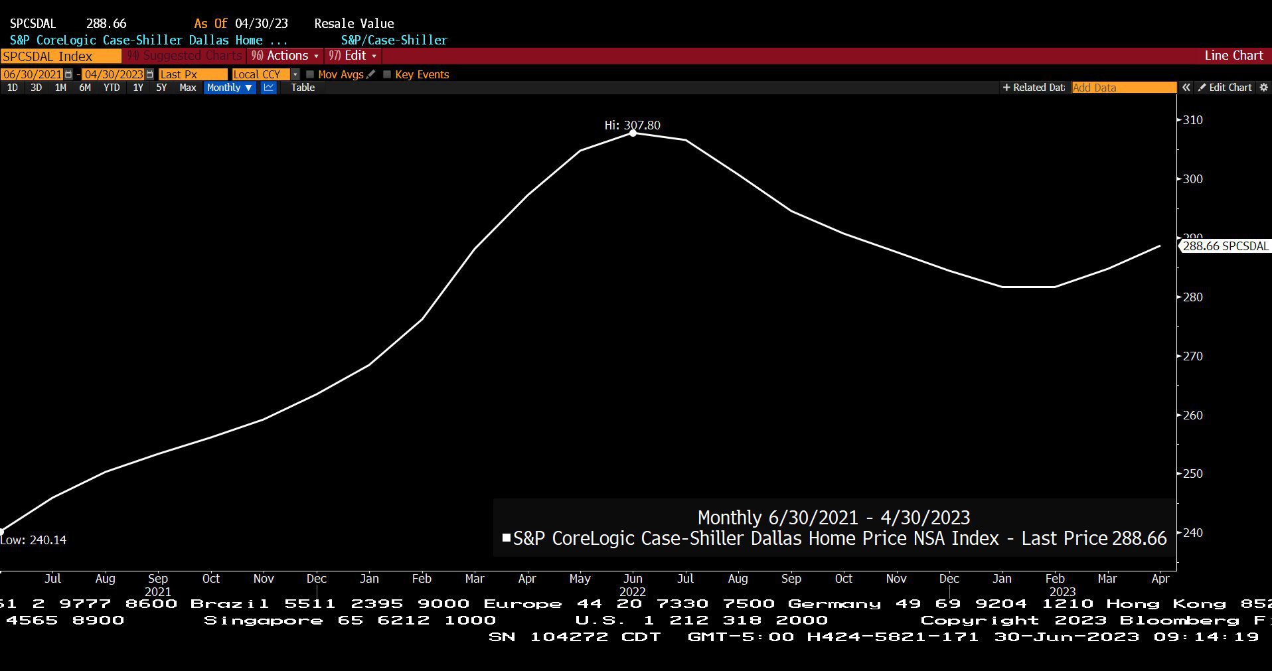Click the Resale Value header text
The image size is (1272, 671).
point(354,23)
